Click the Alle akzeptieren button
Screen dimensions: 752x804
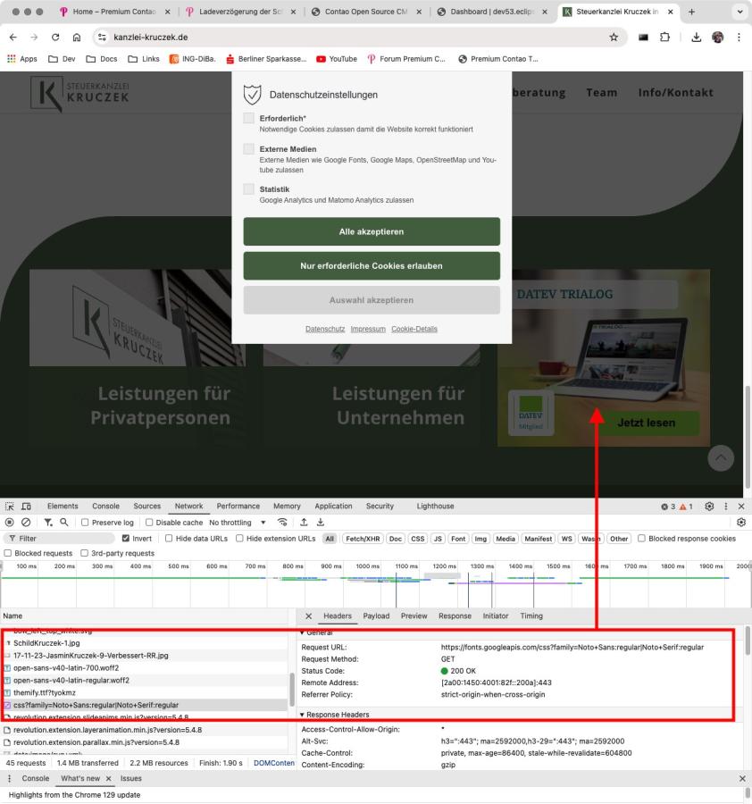pos(372,231)
